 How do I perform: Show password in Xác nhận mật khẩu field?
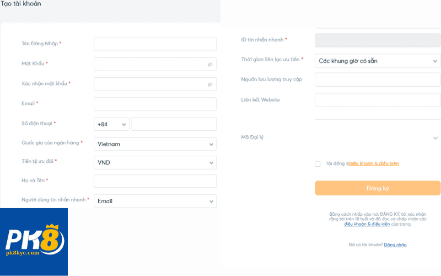(x=210, y=84)
